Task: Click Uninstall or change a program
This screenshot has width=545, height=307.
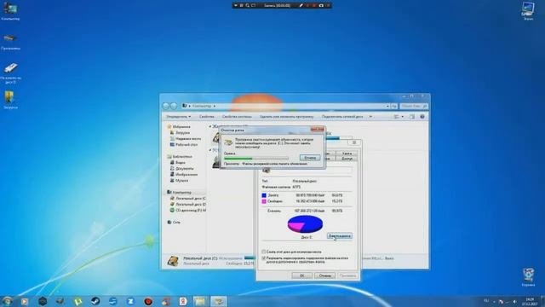Action: [287, 117]
